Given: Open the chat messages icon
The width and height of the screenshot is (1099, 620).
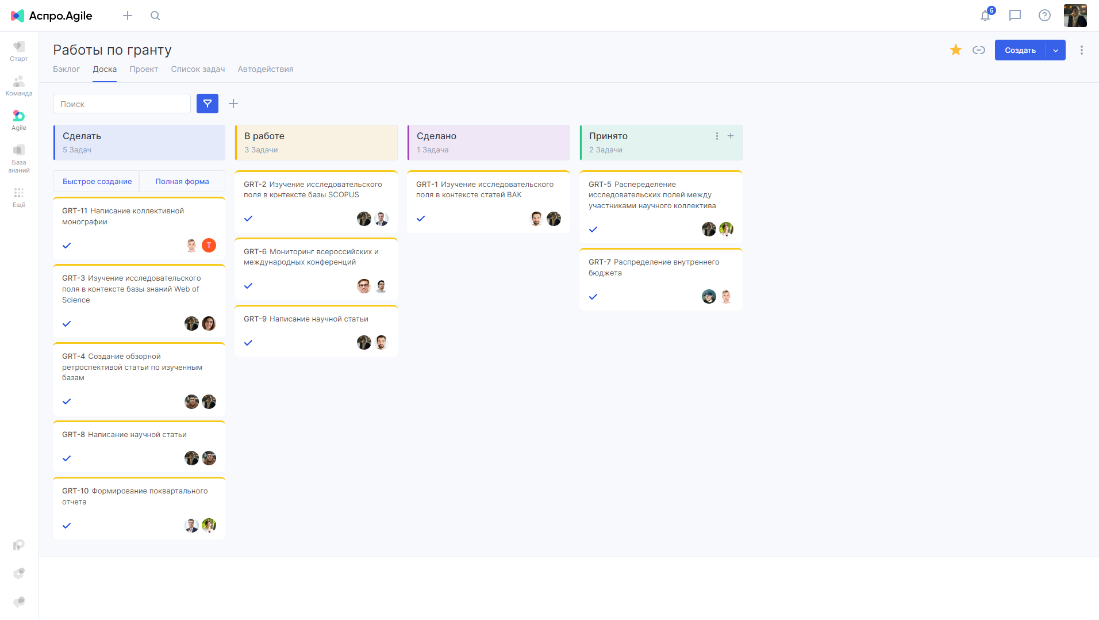Looking at the screenshot, I should (x=1015, y=16).
